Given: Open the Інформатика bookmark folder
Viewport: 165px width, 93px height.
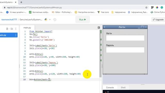Looking at the screenshot, I should pos(118,12).
